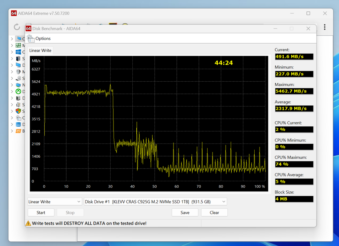Close the Disk Benchmark dialog
The image size is (339, 246).
(308, 28)
